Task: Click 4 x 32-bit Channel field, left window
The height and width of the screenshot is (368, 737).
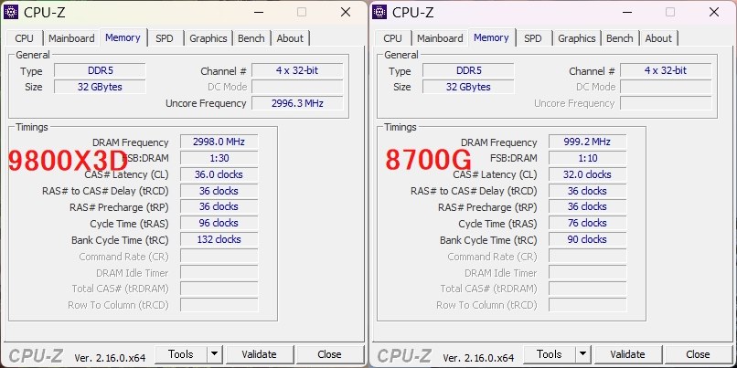Action: click(x=297, y=71)
